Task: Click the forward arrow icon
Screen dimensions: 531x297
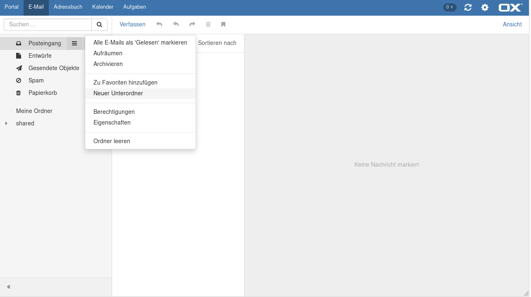Action: pyautogui.click(x=192, y=25)
